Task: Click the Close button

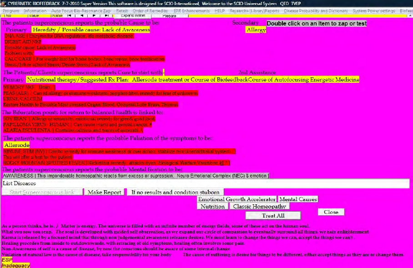Action: click(x=331, y=212)
